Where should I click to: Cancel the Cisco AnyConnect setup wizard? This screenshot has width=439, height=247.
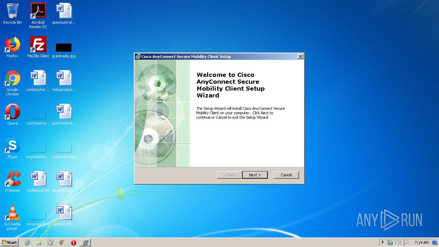click(286, 175)
